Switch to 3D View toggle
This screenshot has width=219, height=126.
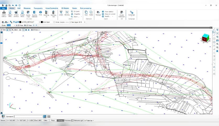(x=28, y=26)
